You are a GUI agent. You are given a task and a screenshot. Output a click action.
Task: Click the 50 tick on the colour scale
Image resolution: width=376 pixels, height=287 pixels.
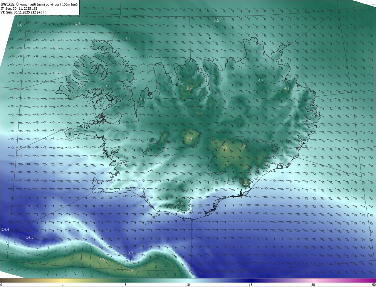[x=374, y=285]
